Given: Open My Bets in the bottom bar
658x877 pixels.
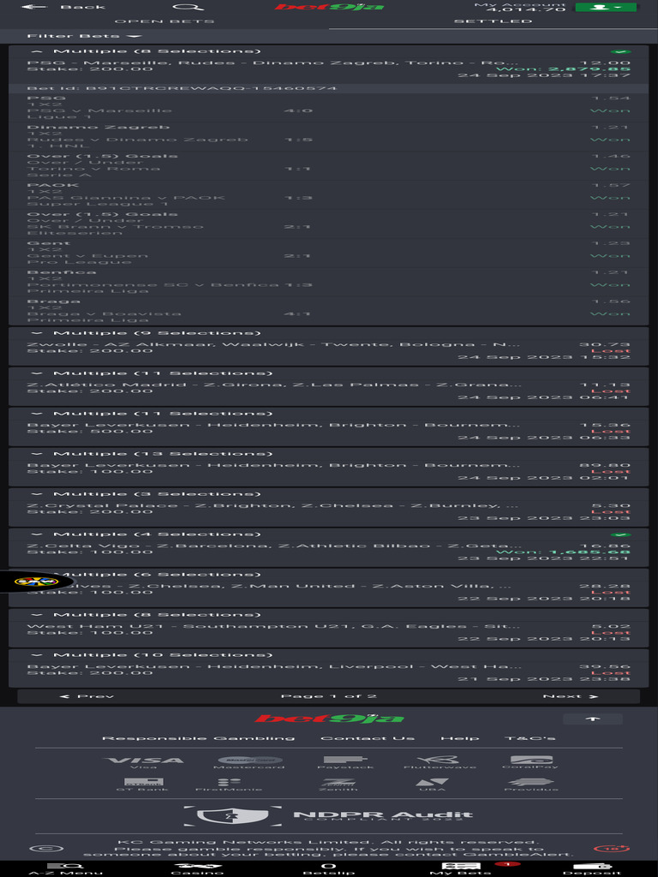Looking at the screenshot, I should coord(460,868).
